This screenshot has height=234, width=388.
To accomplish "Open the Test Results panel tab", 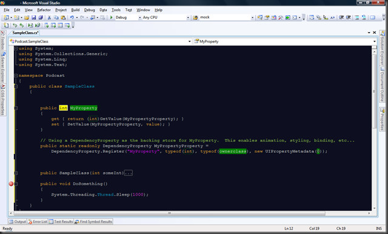I will click(61, 222).
